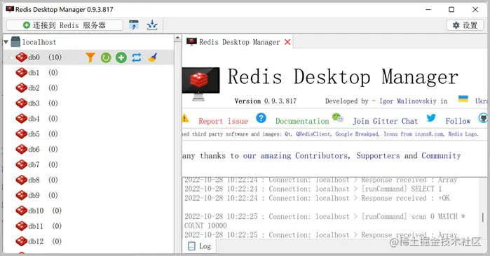Open the QRedisClient link
490x256 pixels.
click(313, 134)
